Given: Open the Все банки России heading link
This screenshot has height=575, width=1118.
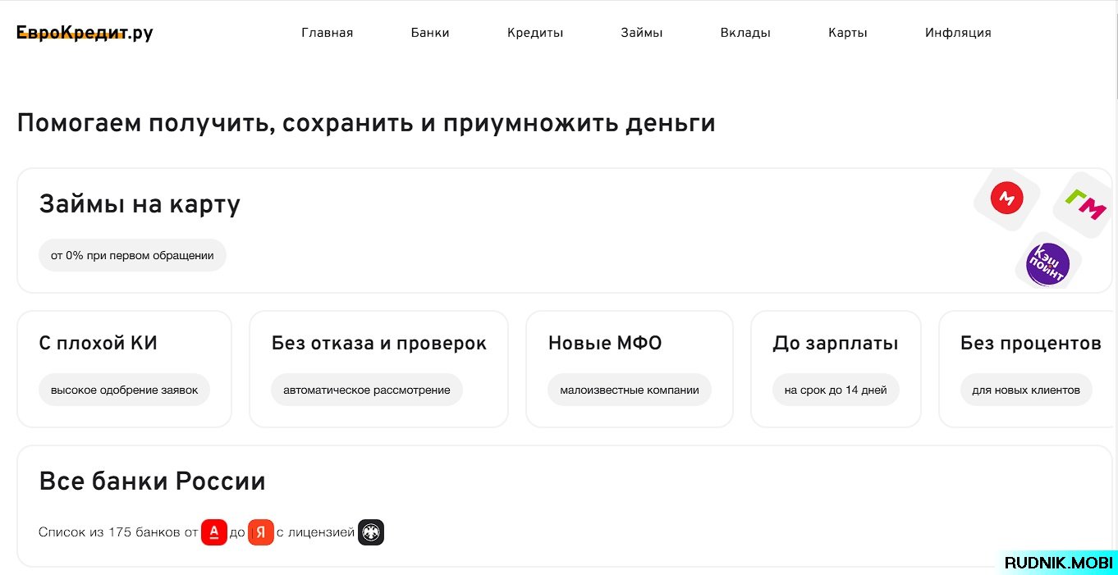Looking at the screenshot, I should point(152,481).
